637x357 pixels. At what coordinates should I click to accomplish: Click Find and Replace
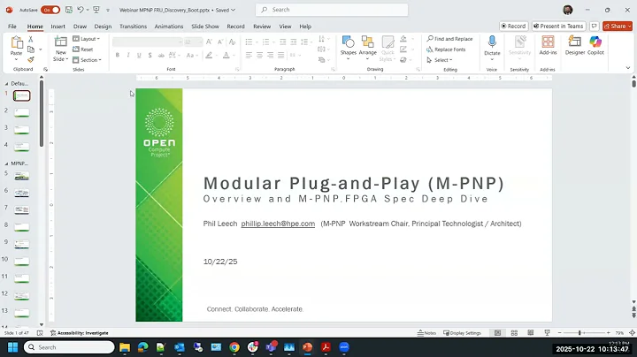tap(449, 39)
